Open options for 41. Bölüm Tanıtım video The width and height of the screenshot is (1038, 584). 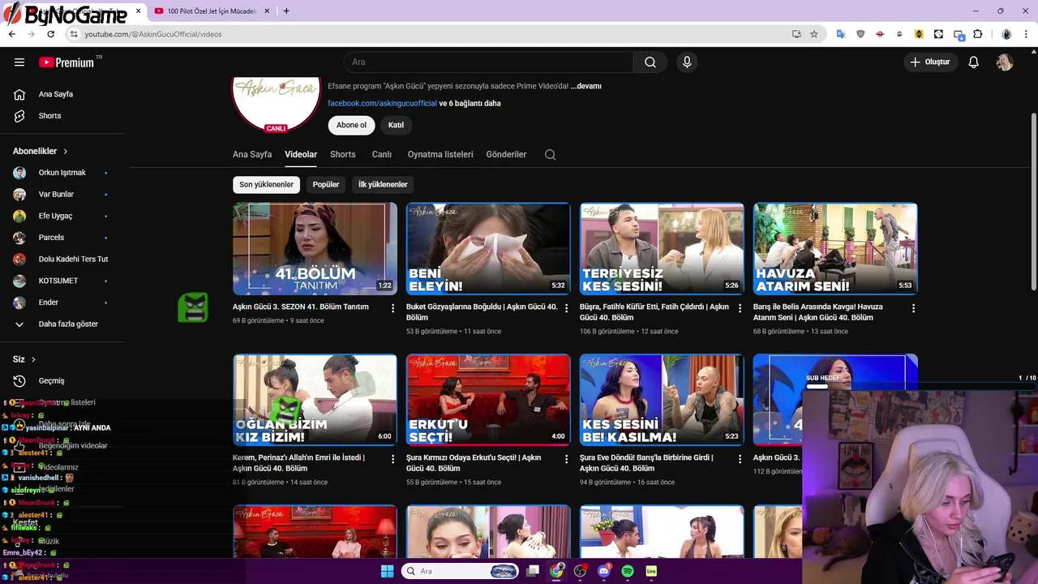click(392, 308)
